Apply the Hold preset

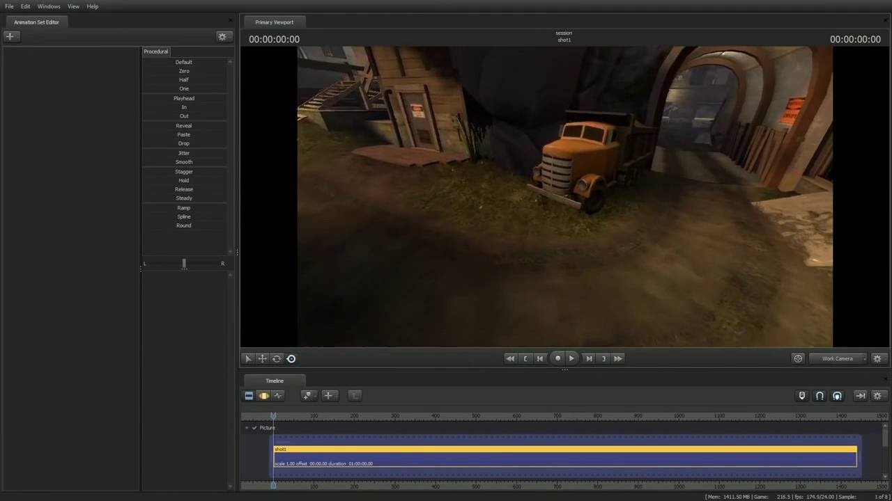pyautogui.click(x=184, y=180)
